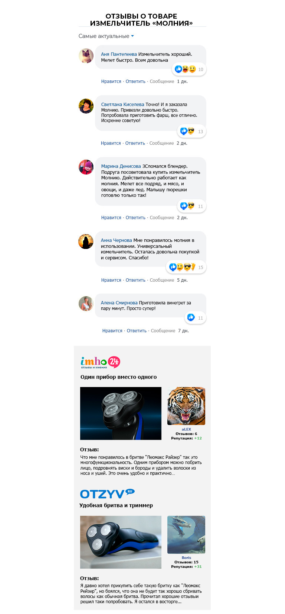
Task: Click Анна Чернова's sunset silhouette avatar
Action: [x=86, y=242]
